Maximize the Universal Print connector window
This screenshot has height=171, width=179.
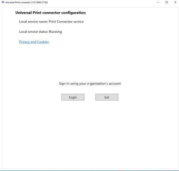[x=167, y=2]
